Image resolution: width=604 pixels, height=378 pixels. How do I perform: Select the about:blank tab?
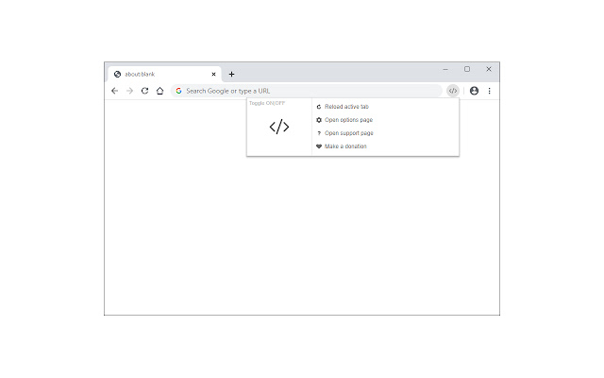(165, 74)
